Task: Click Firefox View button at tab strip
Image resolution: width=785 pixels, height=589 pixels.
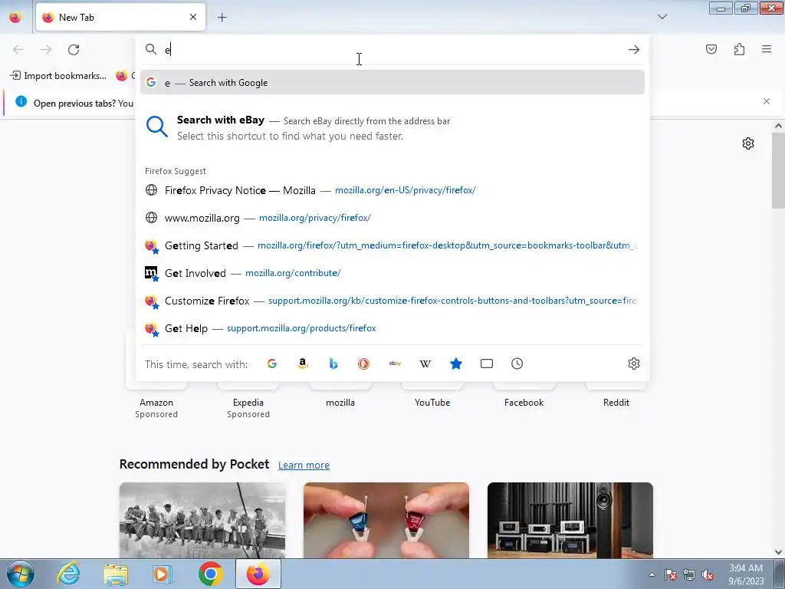Action: pyautogui.click(x=15, y=18)
